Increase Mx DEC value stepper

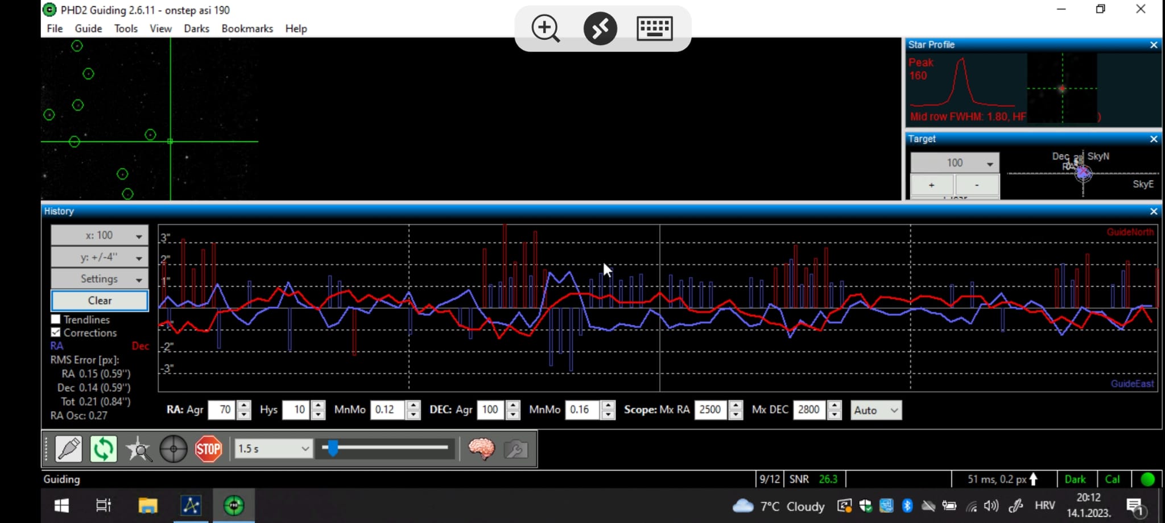coord(834,405)
